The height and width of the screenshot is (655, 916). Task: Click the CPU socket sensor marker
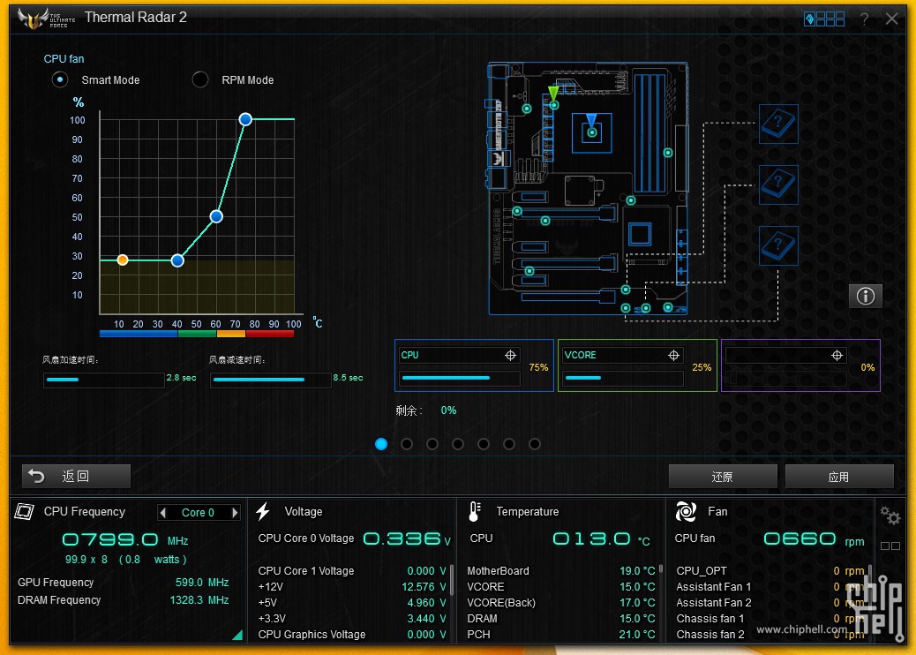pos(592,132)
